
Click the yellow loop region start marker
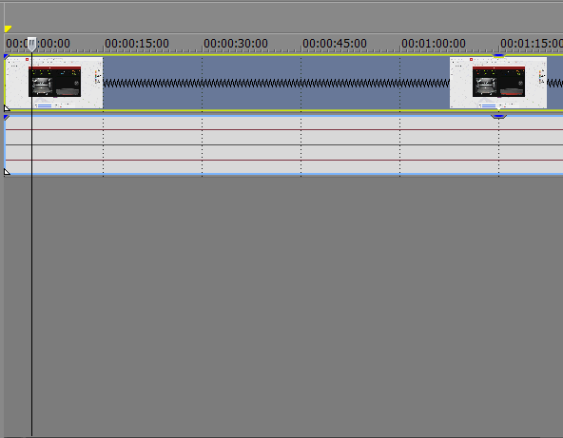(8, 29)
